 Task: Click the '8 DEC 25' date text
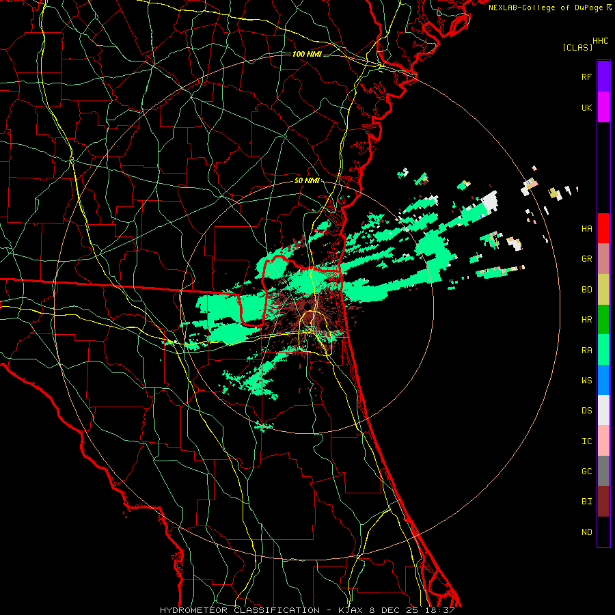pos(394,610)
